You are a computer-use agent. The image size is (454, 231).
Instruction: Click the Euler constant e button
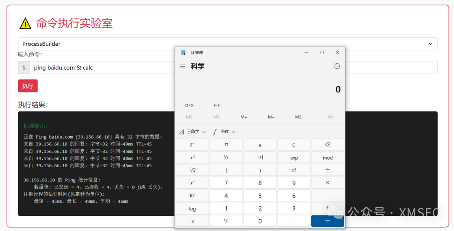pyautogui.click(x=260, y=144)
